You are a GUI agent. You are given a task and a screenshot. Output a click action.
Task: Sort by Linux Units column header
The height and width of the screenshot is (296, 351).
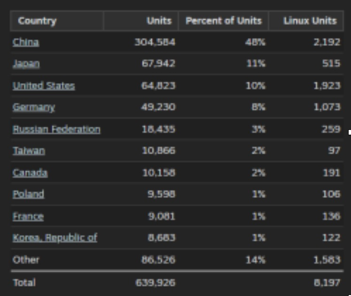[x=310, y=21]
